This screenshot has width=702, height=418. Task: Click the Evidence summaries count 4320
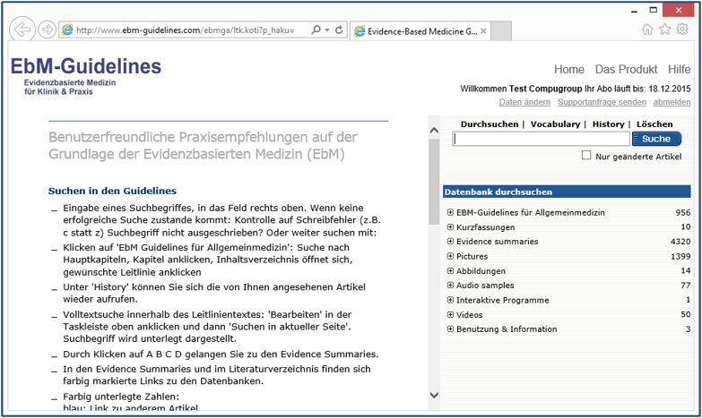coord(680,242)
